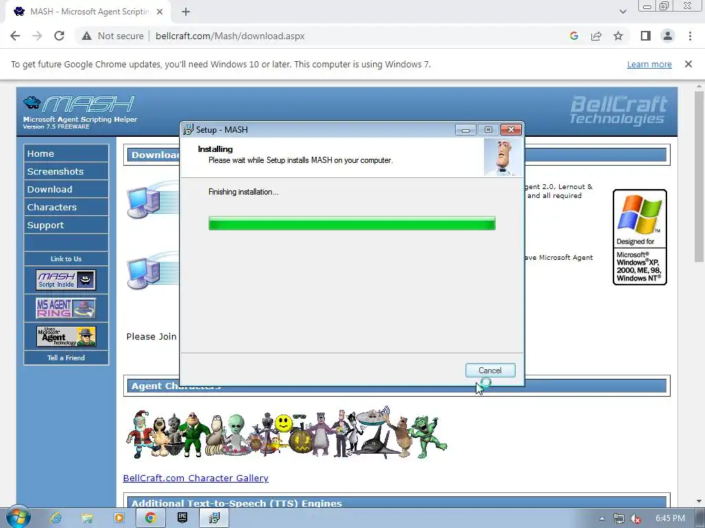Open Windows Explorer folder from taskbar

click(x=87, y=518)
